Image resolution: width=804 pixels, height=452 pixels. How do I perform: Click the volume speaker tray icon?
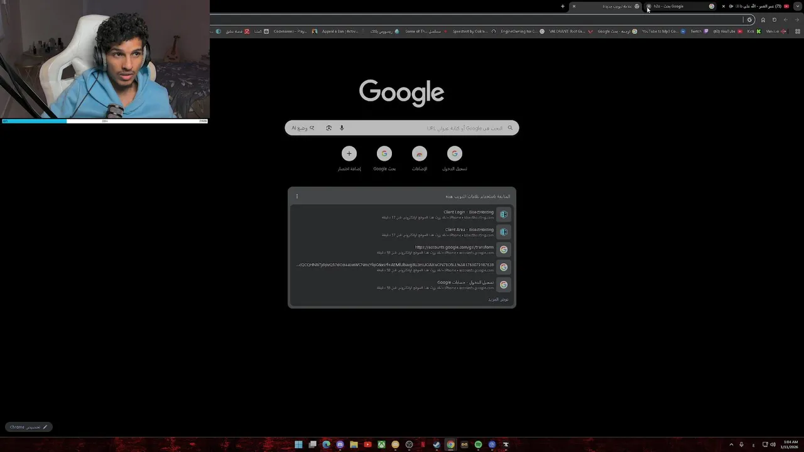coord(773,444)
